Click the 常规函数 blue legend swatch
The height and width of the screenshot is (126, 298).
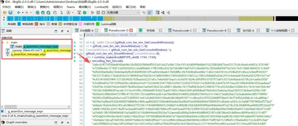click(x=19, y=24)
